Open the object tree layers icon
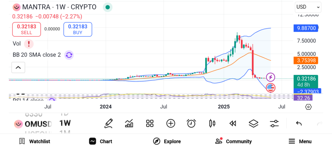 click(253, 123)
